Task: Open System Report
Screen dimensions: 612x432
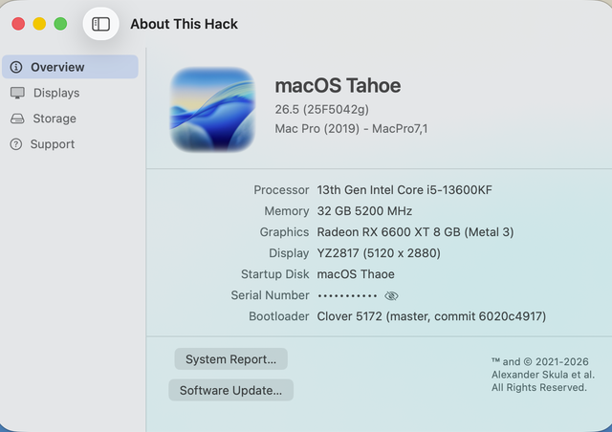Action: tap(231, 359)
